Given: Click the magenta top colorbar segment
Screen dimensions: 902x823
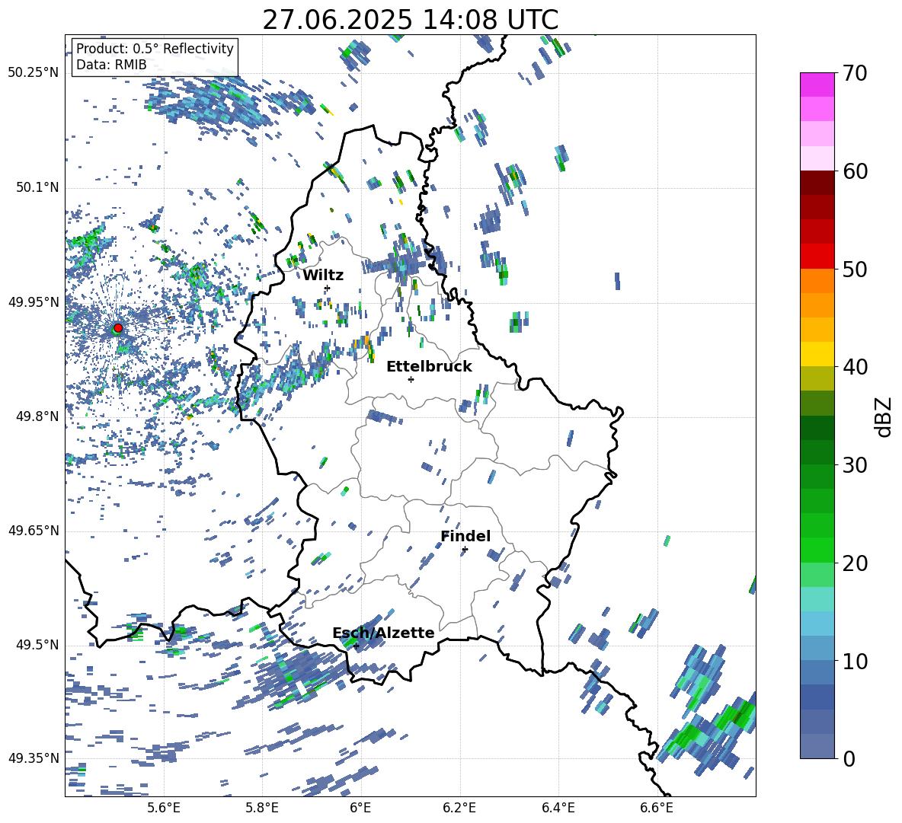Looking at the screenshot, I should pyautogui.click(x=817, y=85).
